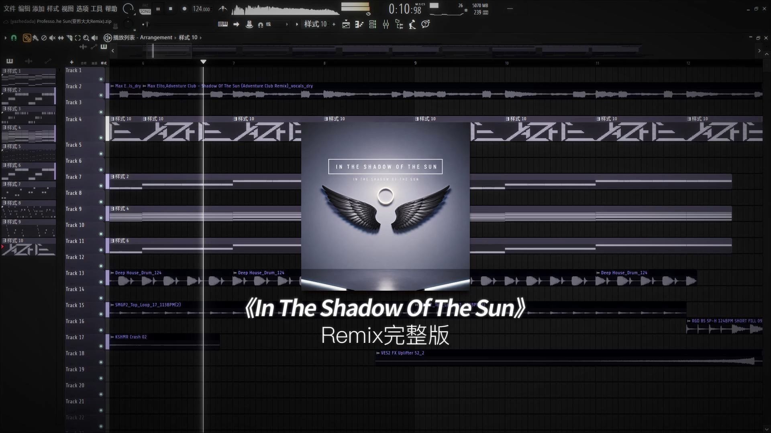771x433 pixels.
Task: Mute Track 2 with its LED
Action: pos(101,95)
